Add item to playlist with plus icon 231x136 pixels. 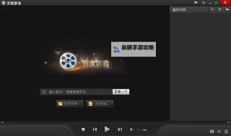[x=212, y=10]
